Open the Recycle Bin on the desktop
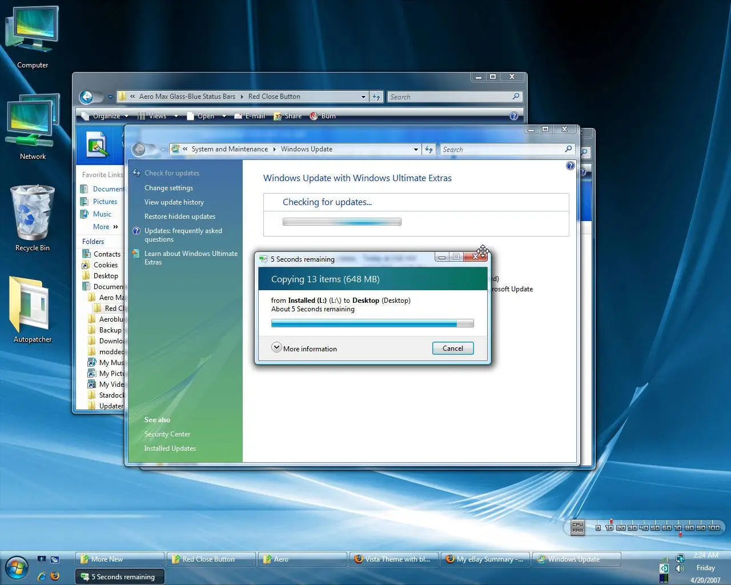 tap(33, 218)
